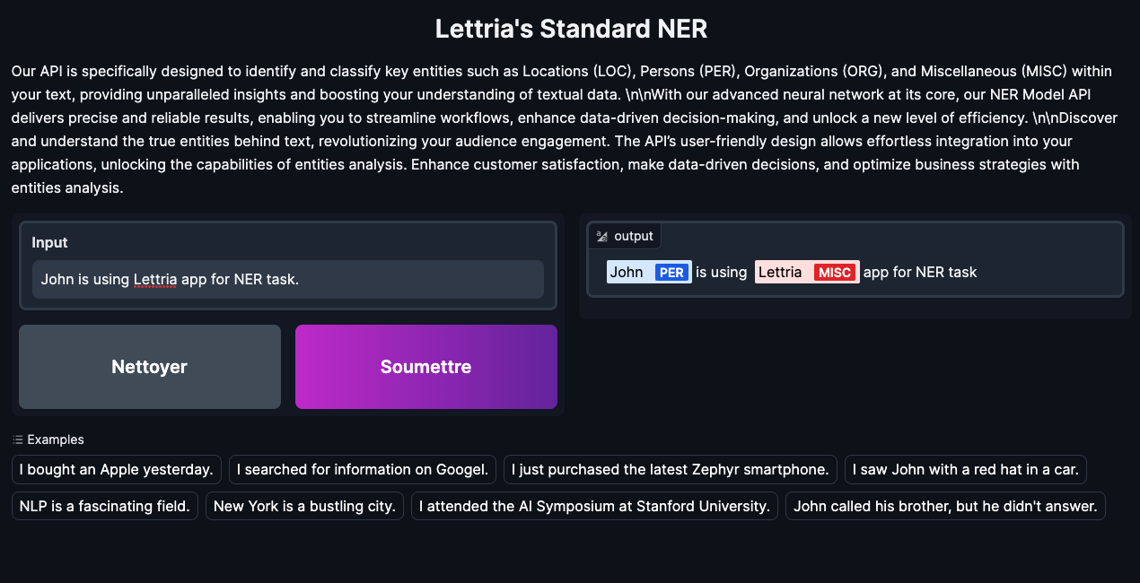The height and width of the screenshot is (583, 1140).
Task: Click the misspelled Lettria word in input
Action: (155, 280)
